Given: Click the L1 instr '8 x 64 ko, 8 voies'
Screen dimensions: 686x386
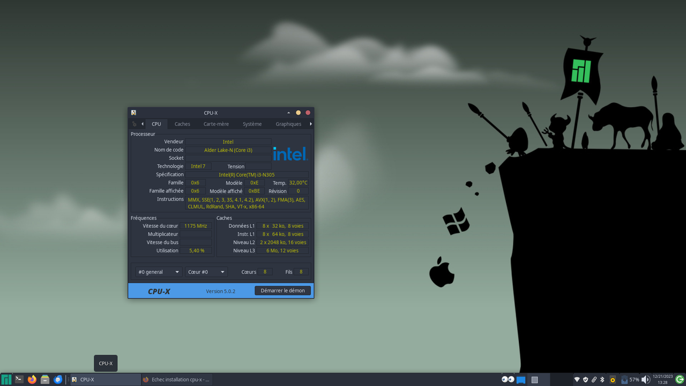Looking at the screenshot, I should point(282,234).
